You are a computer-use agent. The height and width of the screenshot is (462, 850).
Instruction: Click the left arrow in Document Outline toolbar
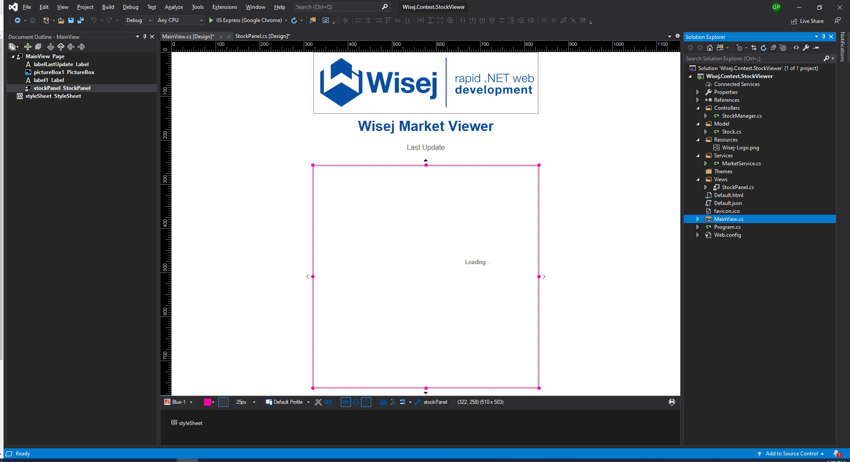coord(71,47)
